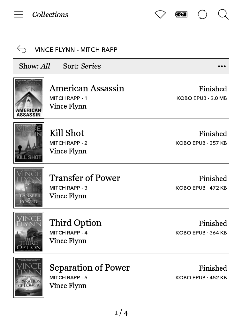Image resolution: width=242 pixels, height=328 pixels.
Task: Go back using the return arrow
Action: pos(22,49)
